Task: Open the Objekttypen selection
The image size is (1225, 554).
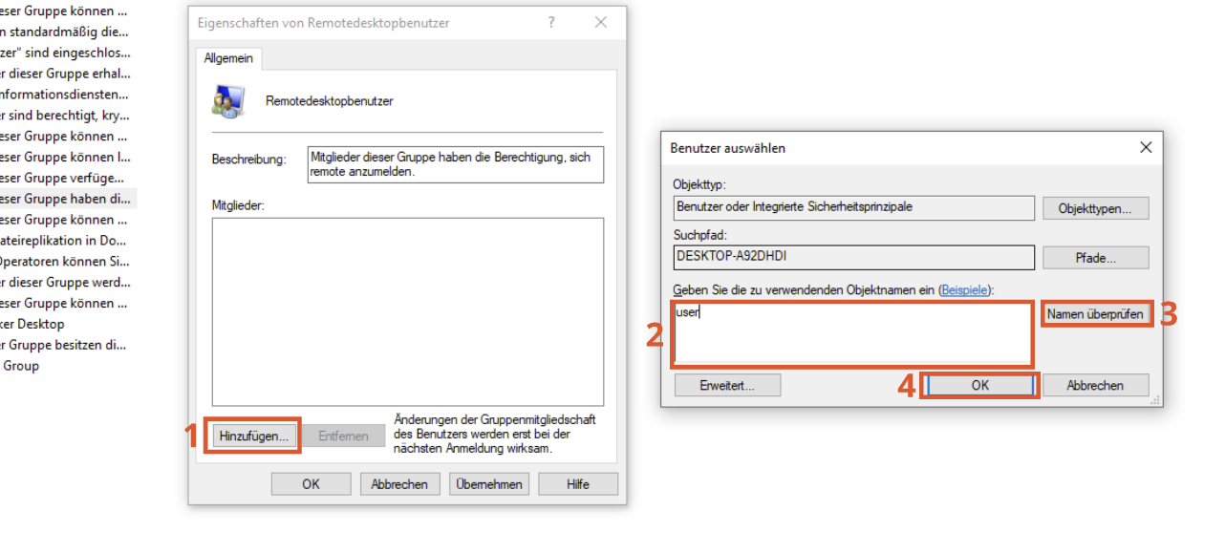Action: click(x=1095, y=208)
